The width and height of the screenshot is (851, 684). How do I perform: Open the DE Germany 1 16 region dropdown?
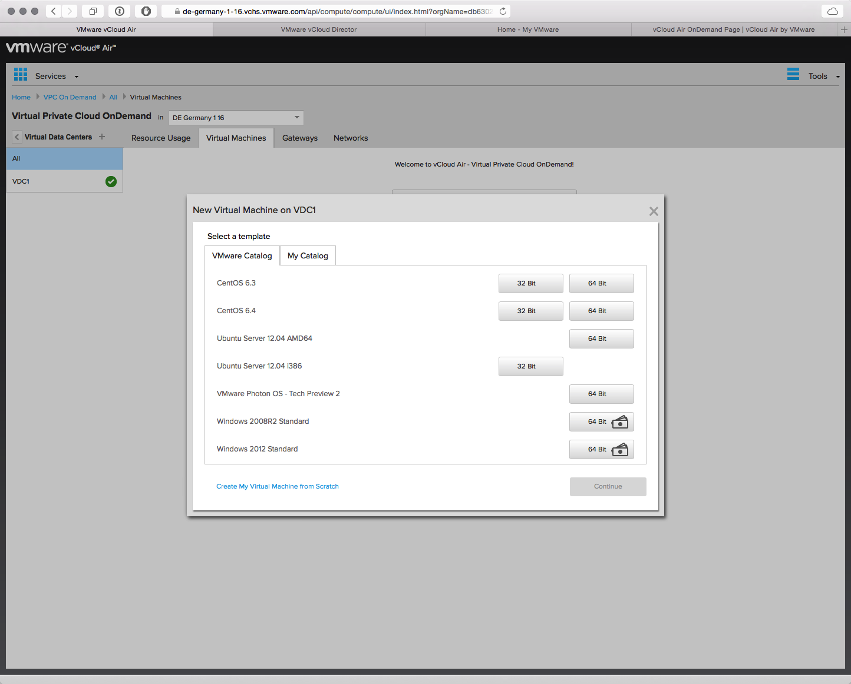point(236,118)
